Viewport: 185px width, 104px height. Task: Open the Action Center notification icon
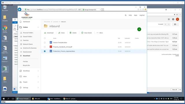coord(181,99)
